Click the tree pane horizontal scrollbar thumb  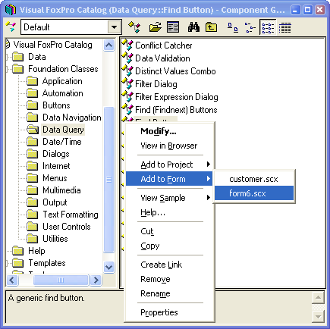(x=61, y=280)
